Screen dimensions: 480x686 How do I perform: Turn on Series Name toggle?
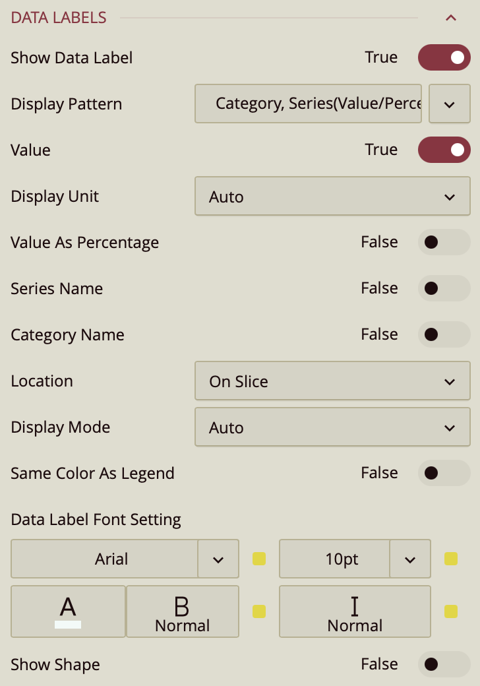pyautogui.click(x=444, y=289)
